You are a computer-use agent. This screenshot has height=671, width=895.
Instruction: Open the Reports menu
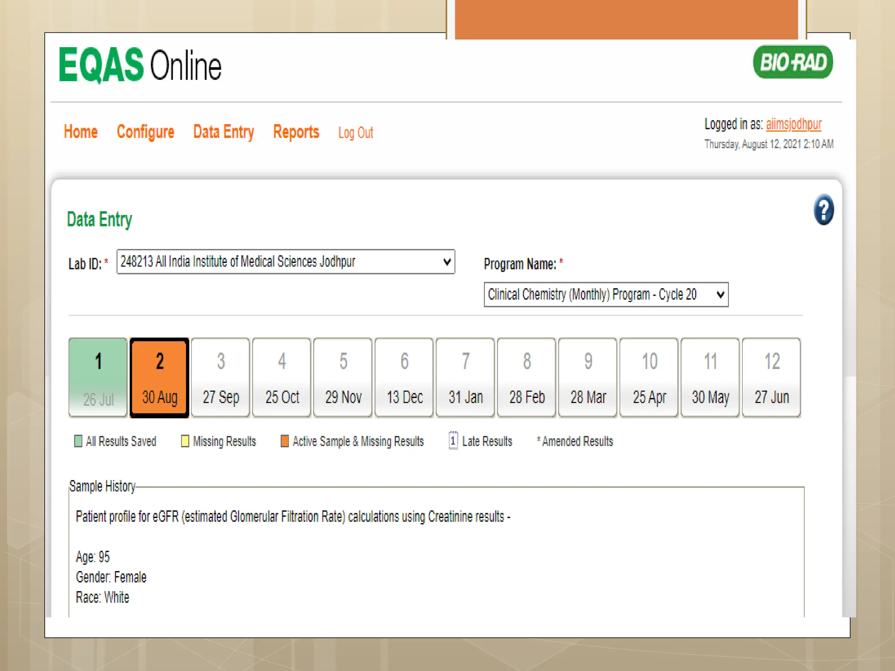(296, 131)
